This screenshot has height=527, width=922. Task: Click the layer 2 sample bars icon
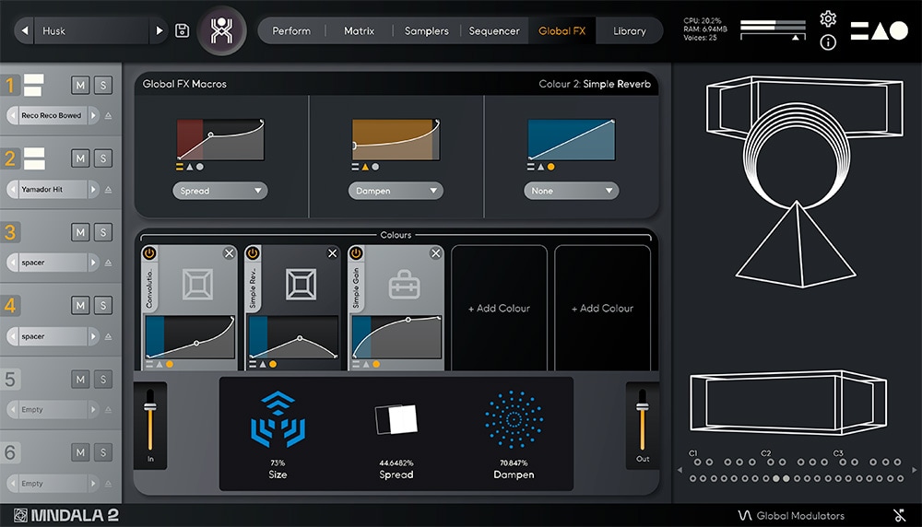33,158
